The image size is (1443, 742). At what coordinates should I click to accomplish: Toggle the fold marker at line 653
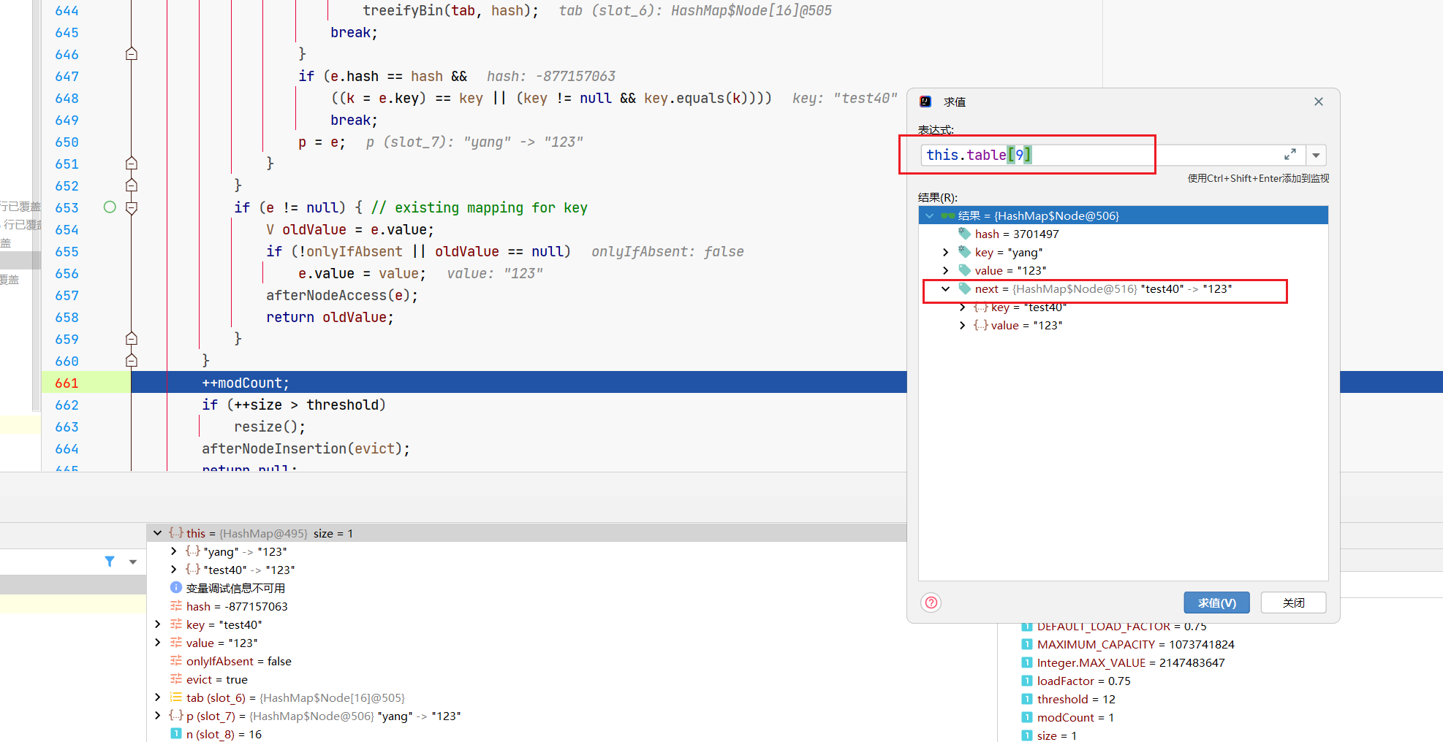132,207
